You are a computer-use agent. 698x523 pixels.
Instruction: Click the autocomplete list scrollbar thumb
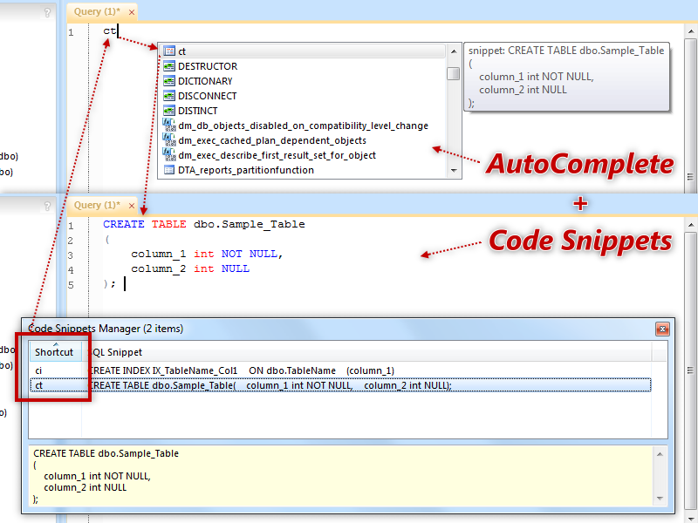coord(454,73)
